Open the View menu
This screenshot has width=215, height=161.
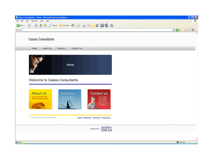tap(28, 21)
